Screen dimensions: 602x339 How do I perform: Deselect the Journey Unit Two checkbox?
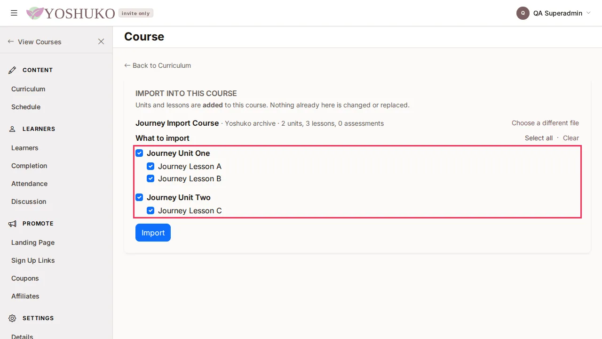(x=139, y=197)
